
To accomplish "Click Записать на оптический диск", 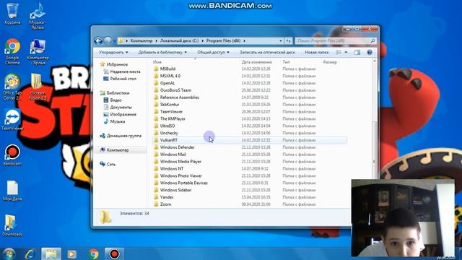I will click(267, 52).
